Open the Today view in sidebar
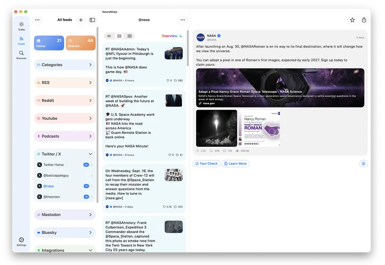Viewport: 385px width, 265px height. coord(21,26)
